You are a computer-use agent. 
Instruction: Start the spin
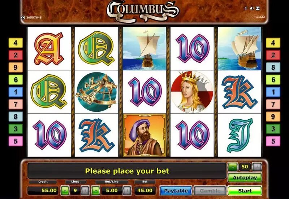coord(245,191)
